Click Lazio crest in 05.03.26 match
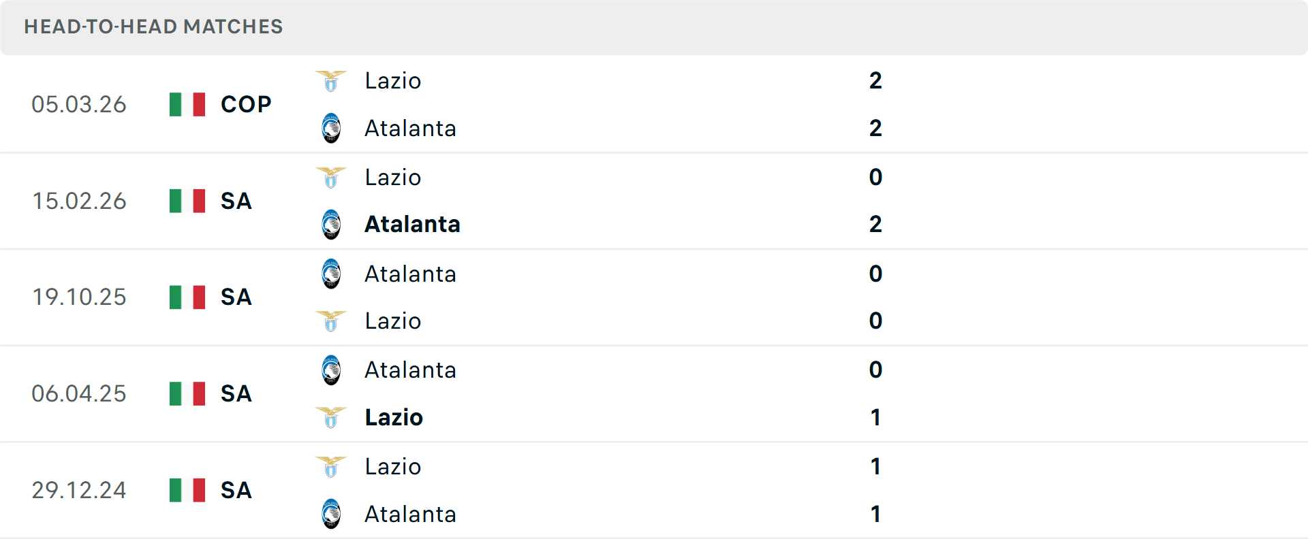Image resolution: width=1308 pixels, height=539 pixels. click(x=331, y=81)
